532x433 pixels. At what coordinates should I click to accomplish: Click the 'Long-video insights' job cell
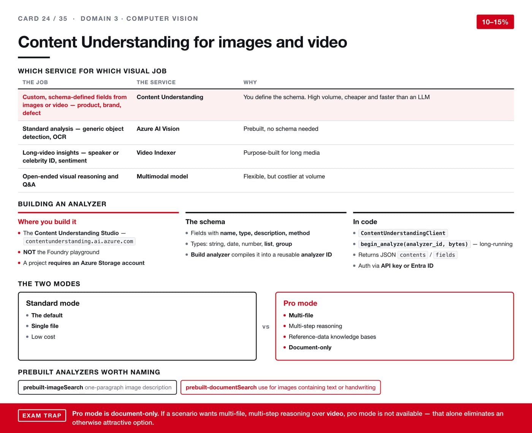click(71, 157)
